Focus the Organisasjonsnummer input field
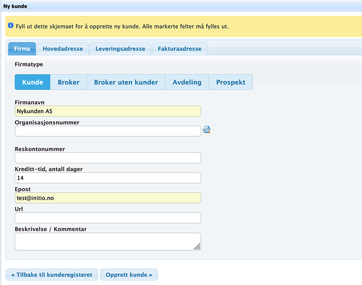Screen dimensions: 362x285 pos(108,131)
